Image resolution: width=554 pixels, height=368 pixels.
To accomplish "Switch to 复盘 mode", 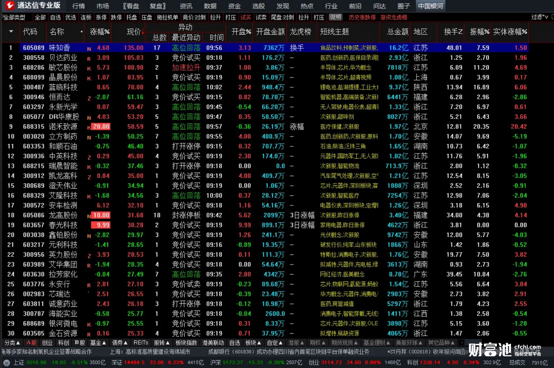I will point(158,6).
